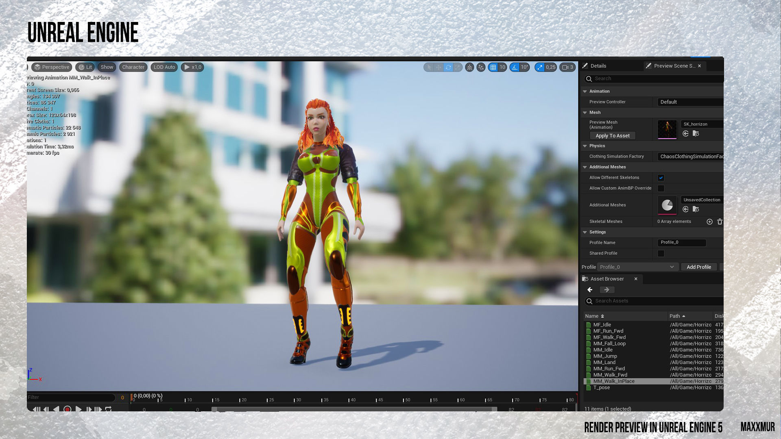Select the translate/move gizmo tool
The width and height of the screenshot is (781, 439).
pyautogui.click(x=438, y=67)
